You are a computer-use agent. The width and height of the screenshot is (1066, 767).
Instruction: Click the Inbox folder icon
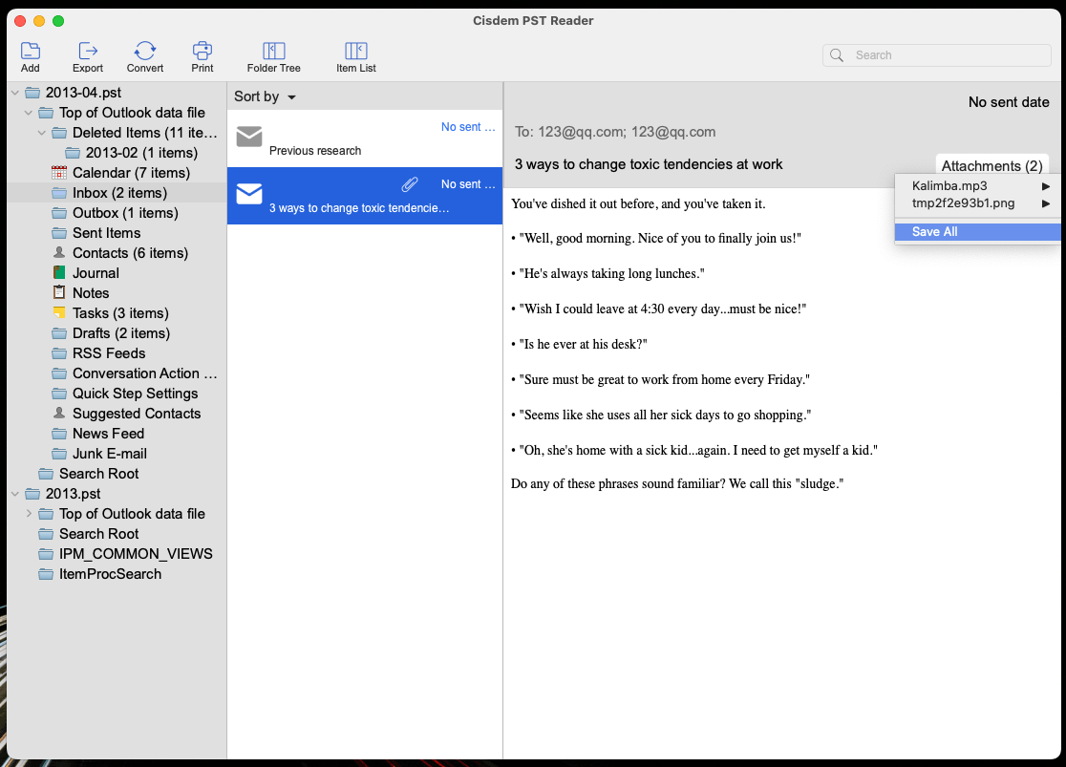59,193
